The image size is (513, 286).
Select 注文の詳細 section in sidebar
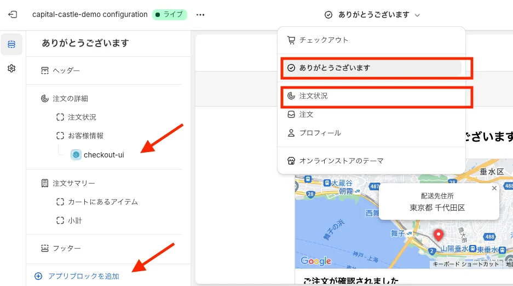70,98
